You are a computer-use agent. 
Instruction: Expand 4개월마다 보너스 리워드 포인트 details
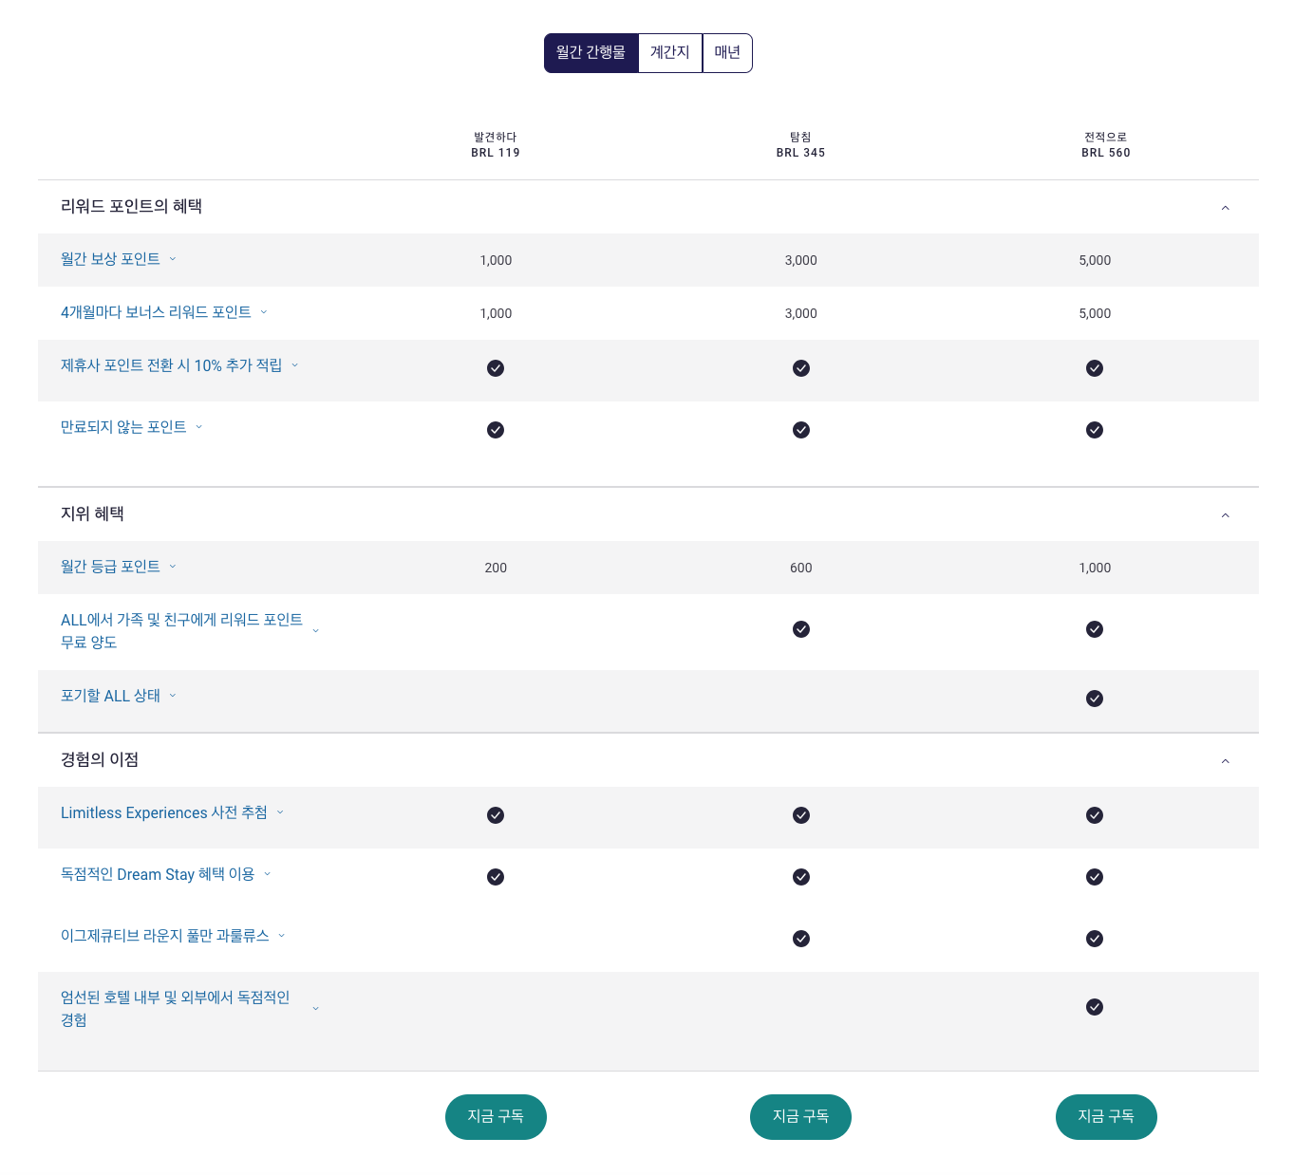[164, 312]
